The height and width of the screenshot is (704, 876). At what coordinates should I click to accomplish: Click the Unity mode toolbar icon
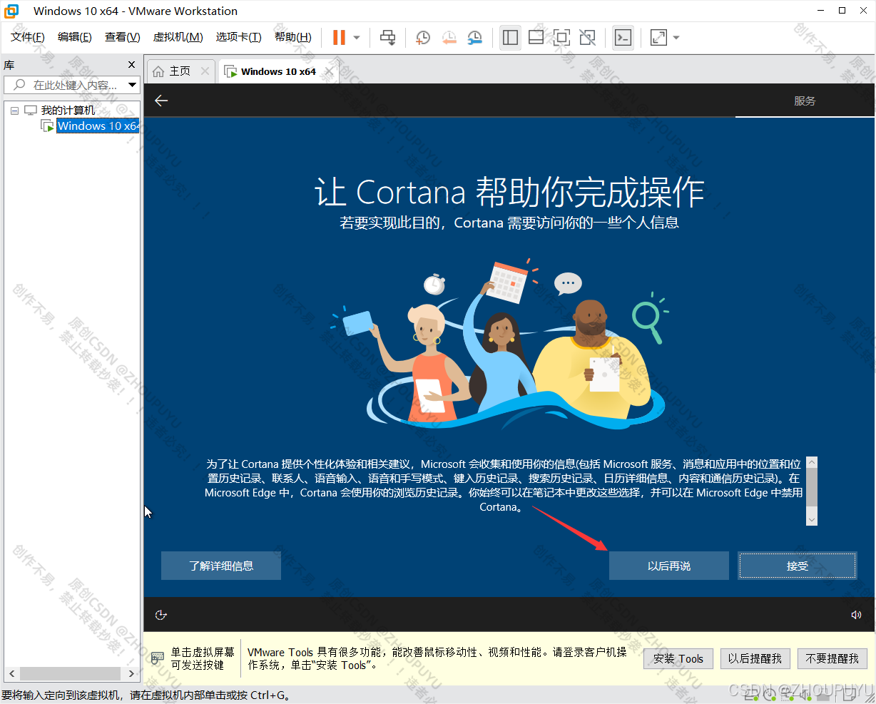tap(587, 37)
